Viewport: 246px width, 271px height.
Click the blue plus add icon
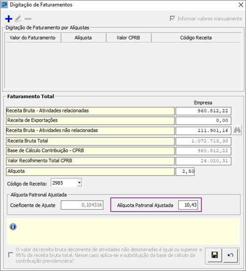(x=8, y=19)
